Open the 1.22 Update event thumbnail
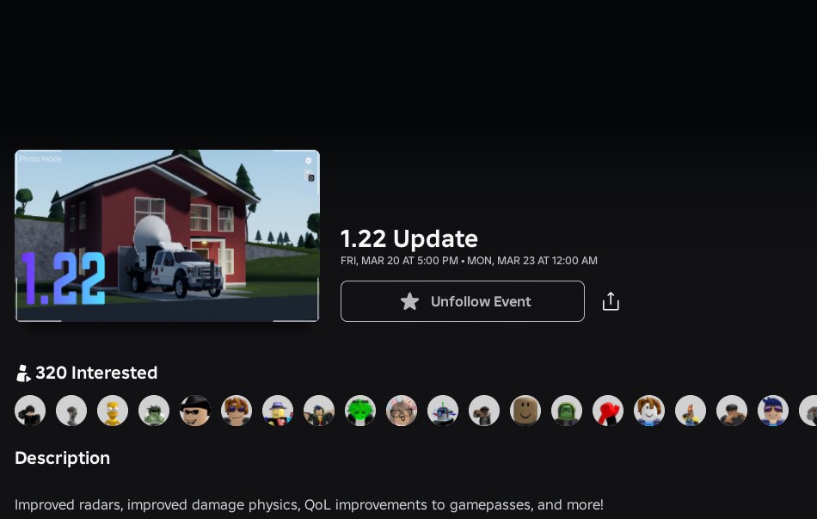817x519 pixels. (167, 236)
